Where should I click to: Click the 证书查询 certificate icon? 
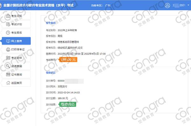click(8, 74)
